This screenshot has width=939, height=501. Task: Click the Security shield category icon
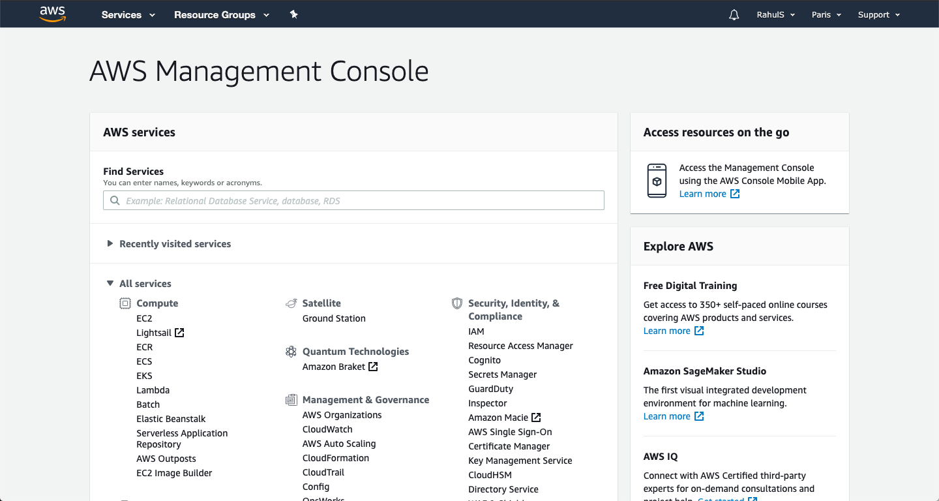coord(457,303)
